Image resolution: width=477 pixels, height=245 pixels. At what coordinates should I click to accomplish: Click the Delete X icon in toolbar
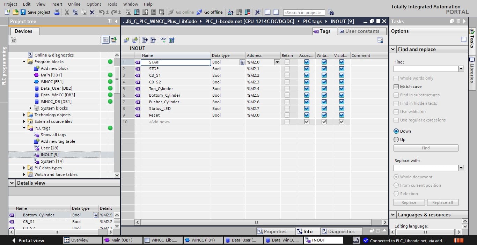[92, 12]
